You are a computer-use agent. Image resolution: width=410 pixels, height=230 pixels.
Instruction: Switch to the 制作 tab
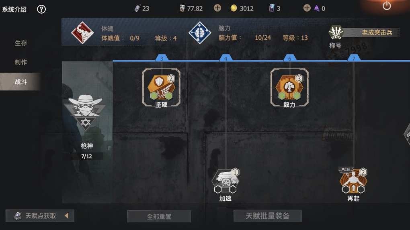pyautogui.click(x=21, y=62)
